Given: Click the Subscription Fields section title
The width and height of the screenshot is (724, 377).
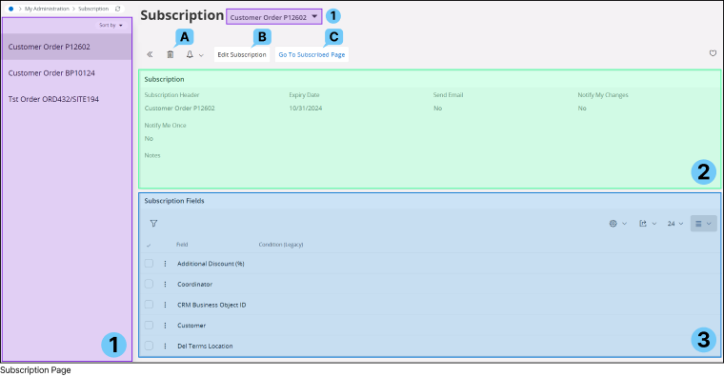Looking at the screenshot, I should tap(174, 201).
